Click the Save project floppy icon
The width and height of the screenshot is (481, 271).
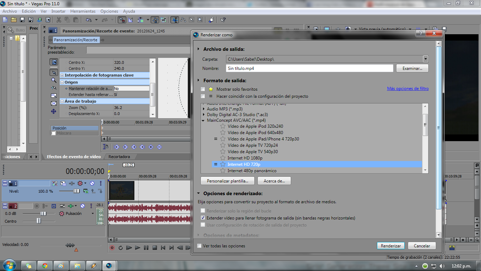[22, 20]
